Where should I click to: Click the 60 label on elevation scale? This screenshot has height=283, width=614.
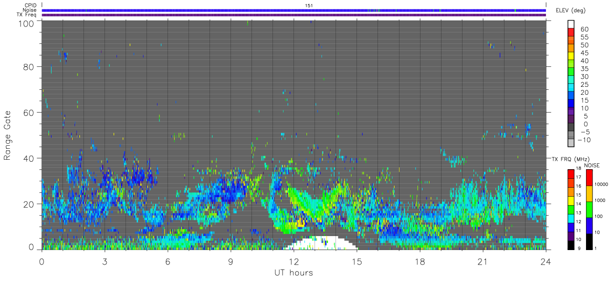click(x=584, y=29)
